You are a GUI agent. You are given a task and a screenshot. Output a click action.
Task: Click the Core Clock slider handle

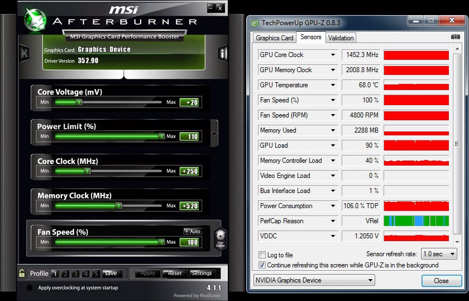click(87, 171)
